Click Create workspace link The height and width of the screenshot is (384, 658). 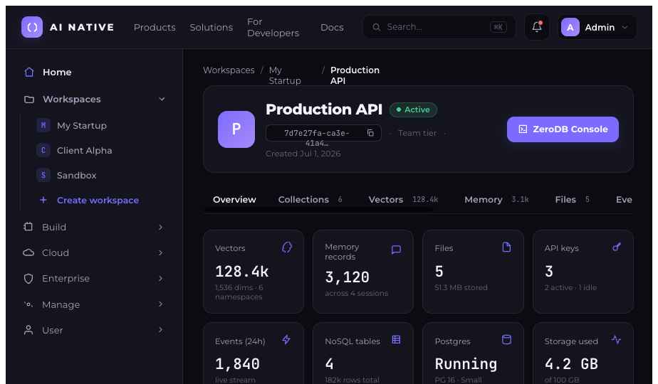(x=98, y=201)
